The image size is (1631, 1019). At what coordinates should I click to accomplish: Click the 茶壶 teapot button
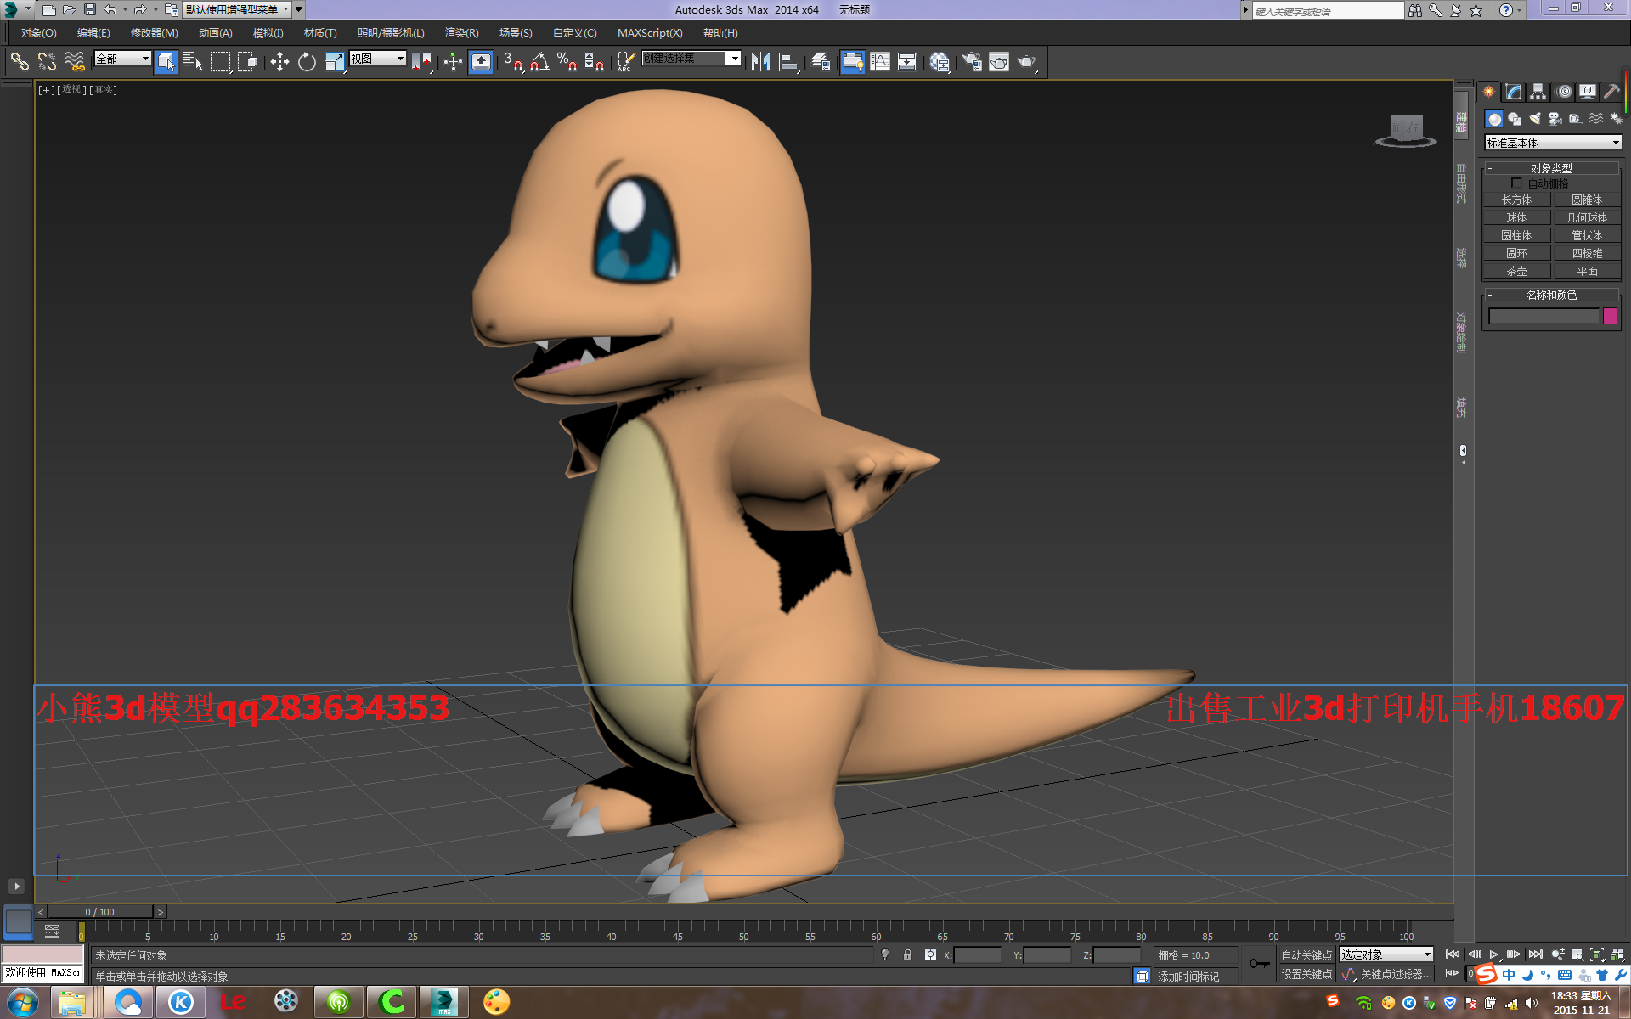coord(1516,271)
